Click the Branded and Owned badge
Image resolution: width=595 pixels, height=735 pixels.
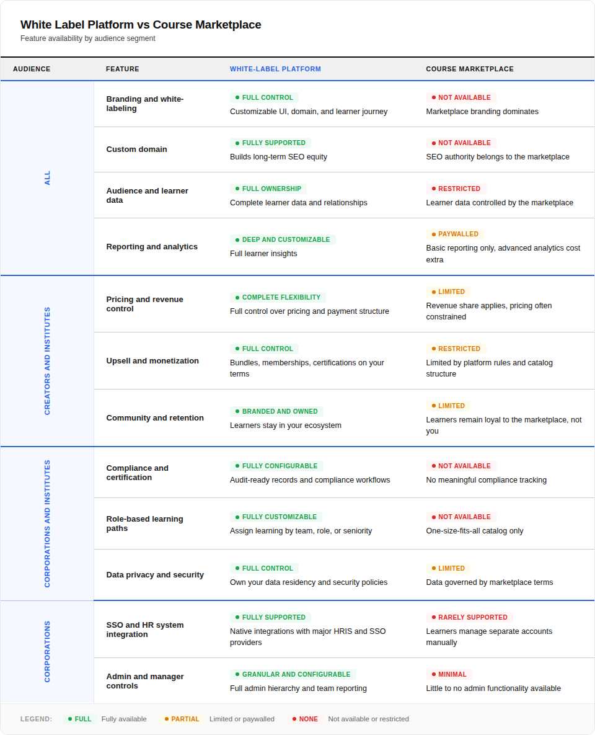(276, 411)
